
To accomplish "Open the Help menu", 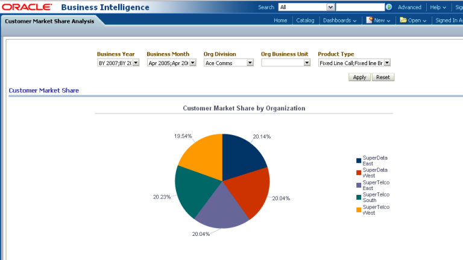I will pos(438,7).
